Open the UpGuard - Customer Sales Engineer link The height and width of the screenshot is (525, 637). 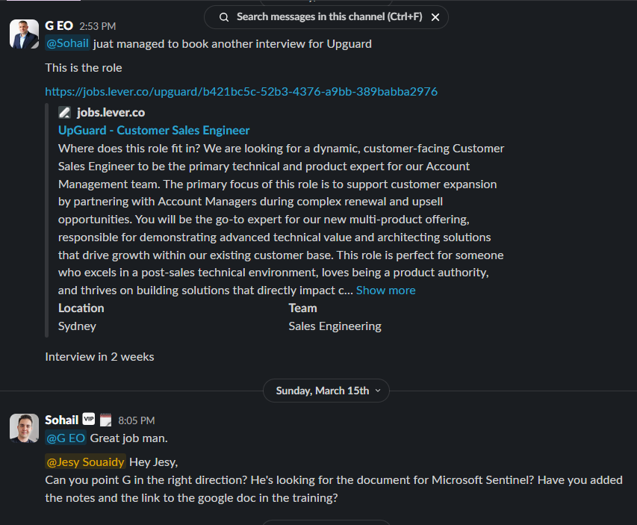click(x=154, y=131)
